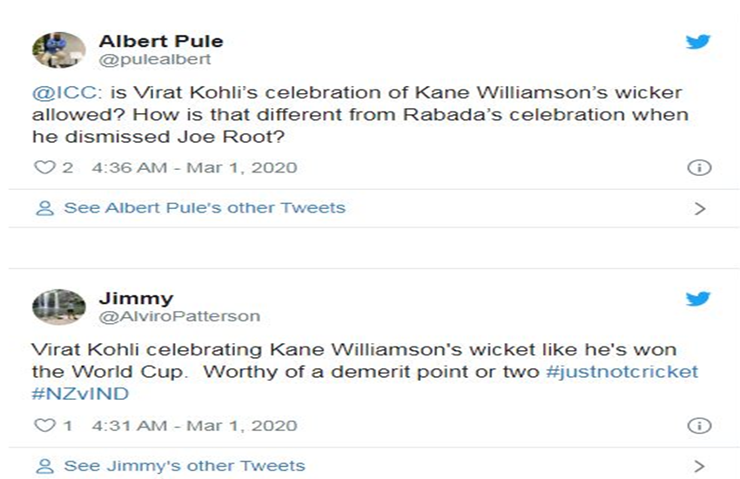Open info icon on Jimmy's tweet

699,426
